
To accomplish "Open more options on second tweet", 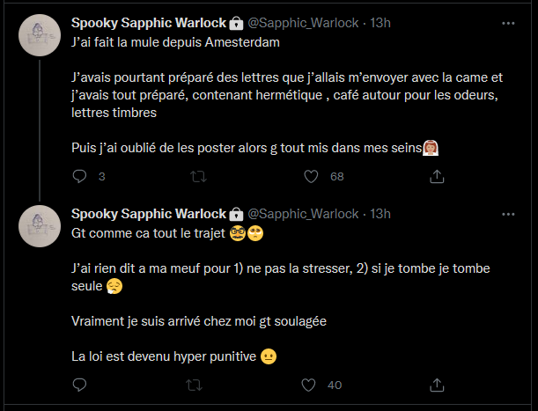I will point(508,214).
